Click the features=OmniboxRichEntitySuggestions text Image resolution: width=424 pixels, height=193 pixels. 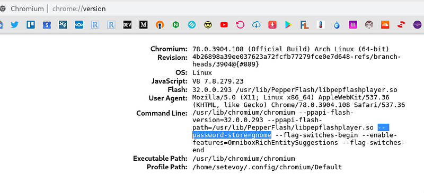266,143
